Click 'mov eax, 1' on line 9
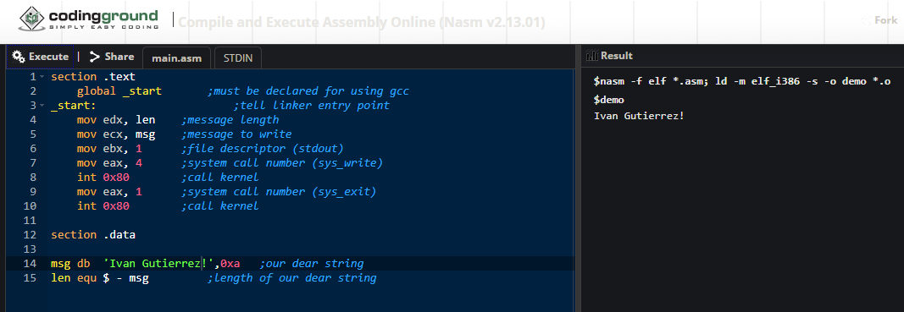This screenshot has width=904, height=312. tap(109, 192)
